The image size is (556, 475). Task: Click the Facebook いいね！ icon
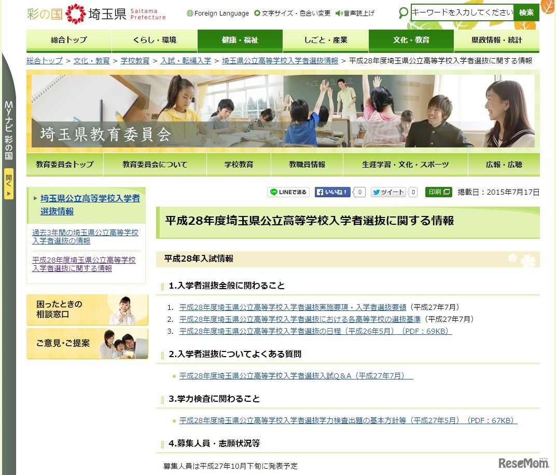tap(331, 192)
